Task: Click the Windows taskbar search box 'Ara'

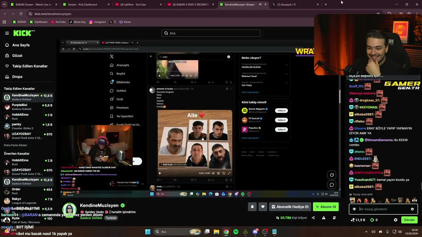Action: tap(178, 232)
